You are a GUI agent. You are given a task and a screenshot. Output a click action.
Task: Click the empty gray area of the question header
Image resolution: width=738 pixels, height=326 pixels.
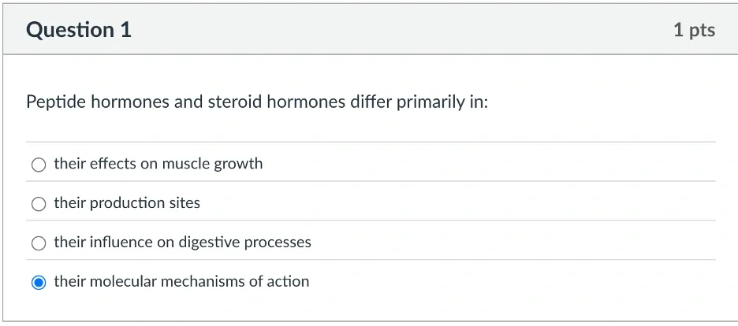click(x=394, y=30)
